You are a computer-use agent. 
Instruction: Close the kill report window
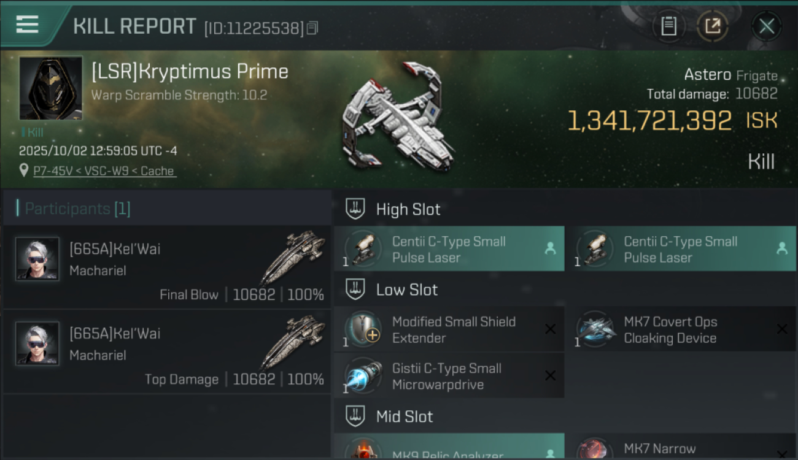tap(766, 26)
